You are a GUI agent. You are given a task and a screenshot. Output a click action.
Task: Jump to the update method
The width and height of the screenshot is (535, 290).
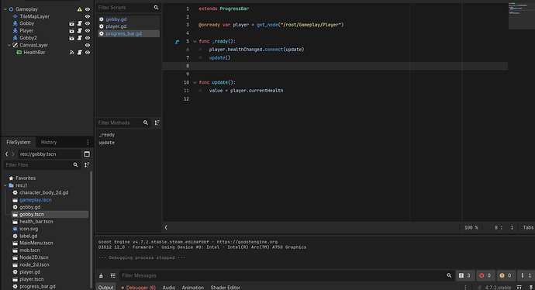(x=106, y=143)
